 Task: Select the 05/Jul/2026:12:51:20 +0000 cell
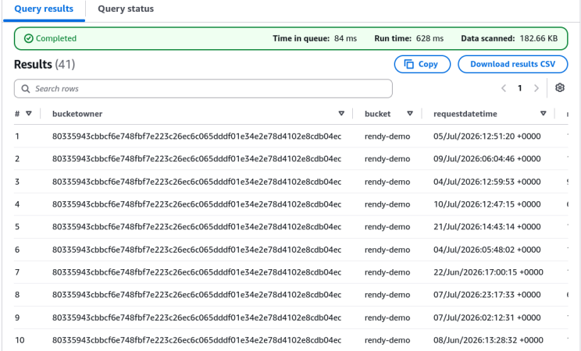click(487, 136)
